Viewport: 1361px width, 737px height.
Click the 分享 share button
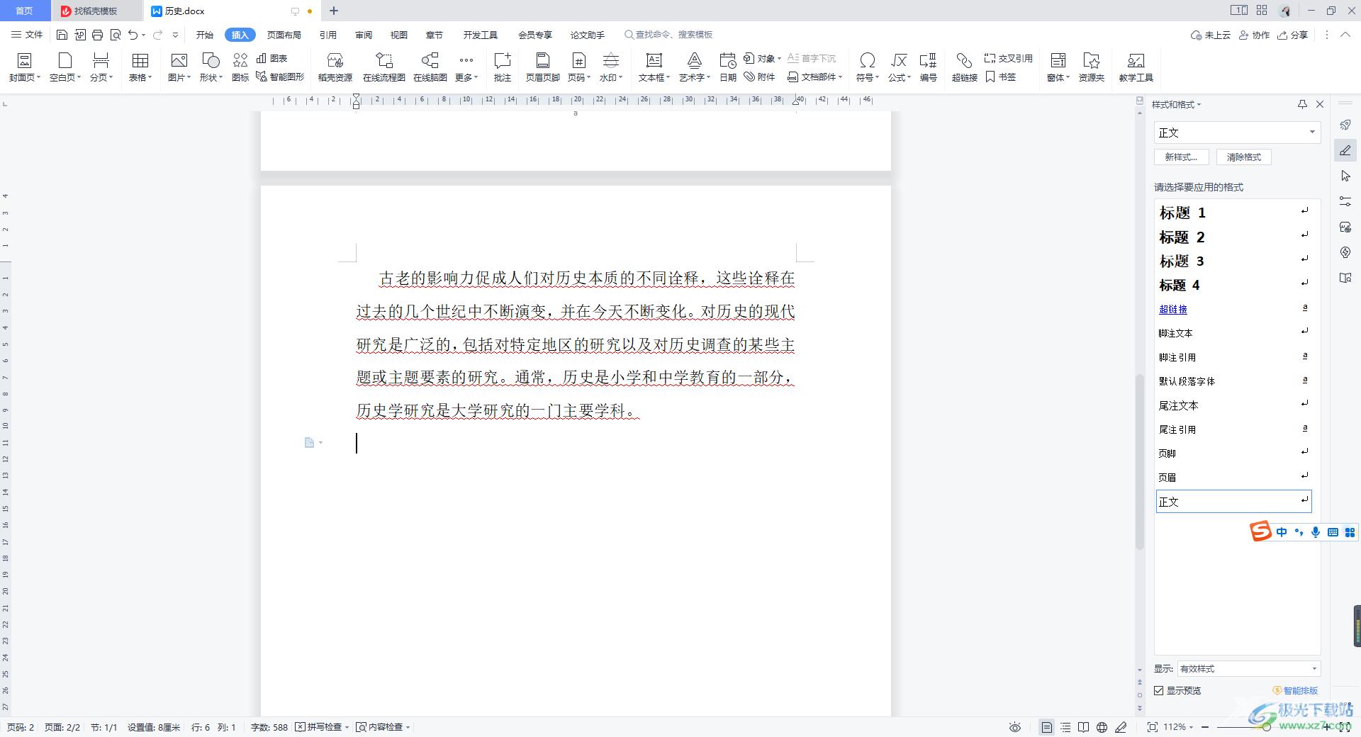(x=1293, y=35)
